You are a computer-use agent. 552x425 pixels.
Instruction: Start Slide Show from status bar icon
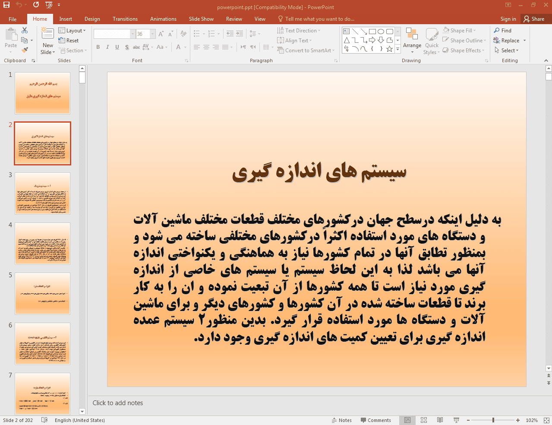(x=456, y=420)
